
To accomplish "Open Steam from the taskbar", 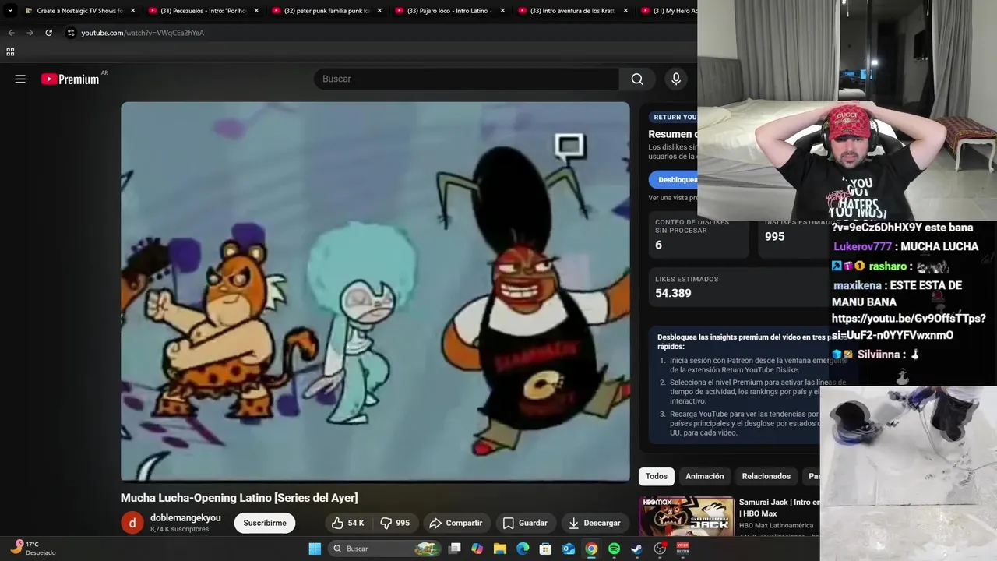I will click(x=636, y=549).
